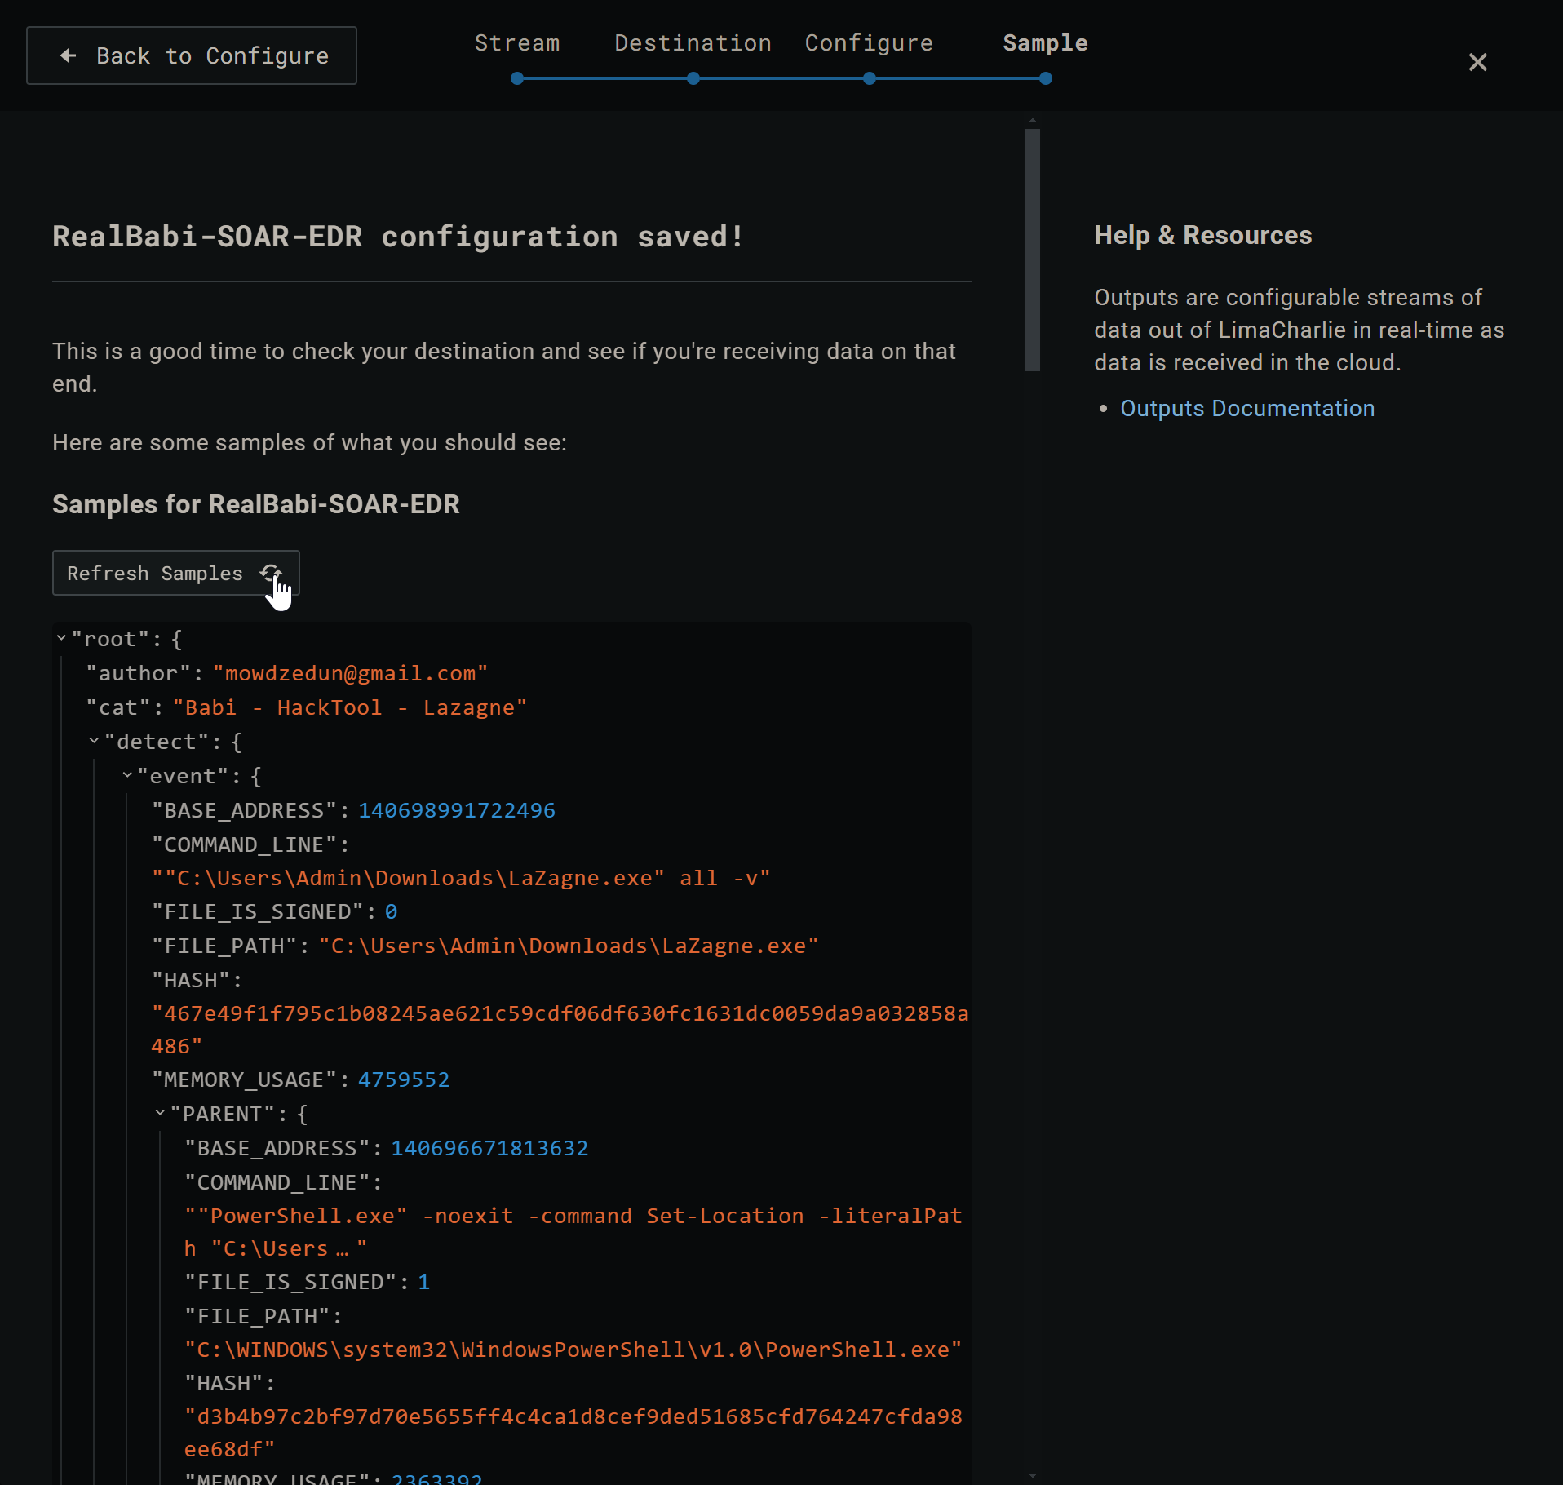Click the left arrow icon in the Back button
The width and height of the screenshot is (1563, 1485).
pyautogui.click(x=69, y=55)
